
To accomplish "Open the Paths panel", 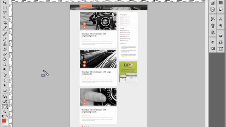I will [220, 49].
